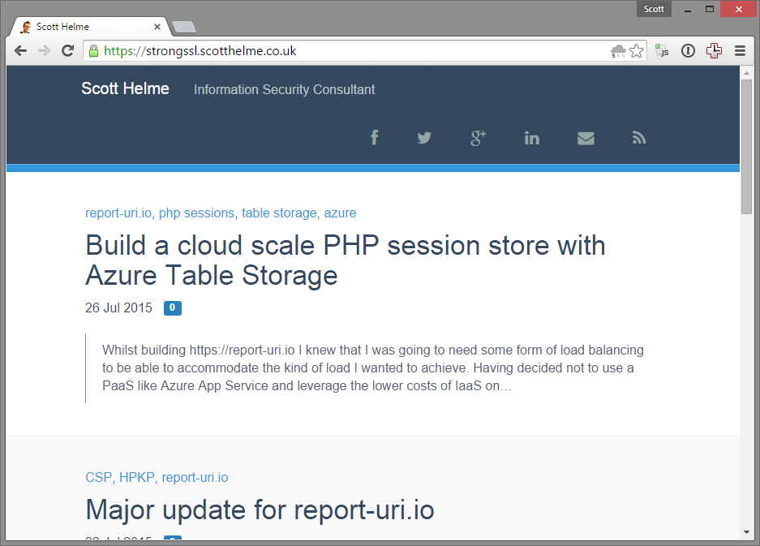
Task: Open the RSS feed icon
Action: (638, 137)
